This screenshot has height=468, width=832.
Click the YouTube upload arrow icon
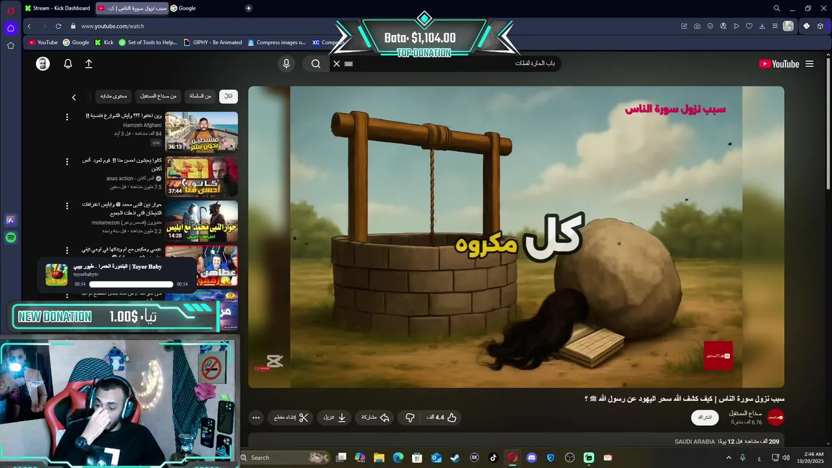[x=88, y=64]
